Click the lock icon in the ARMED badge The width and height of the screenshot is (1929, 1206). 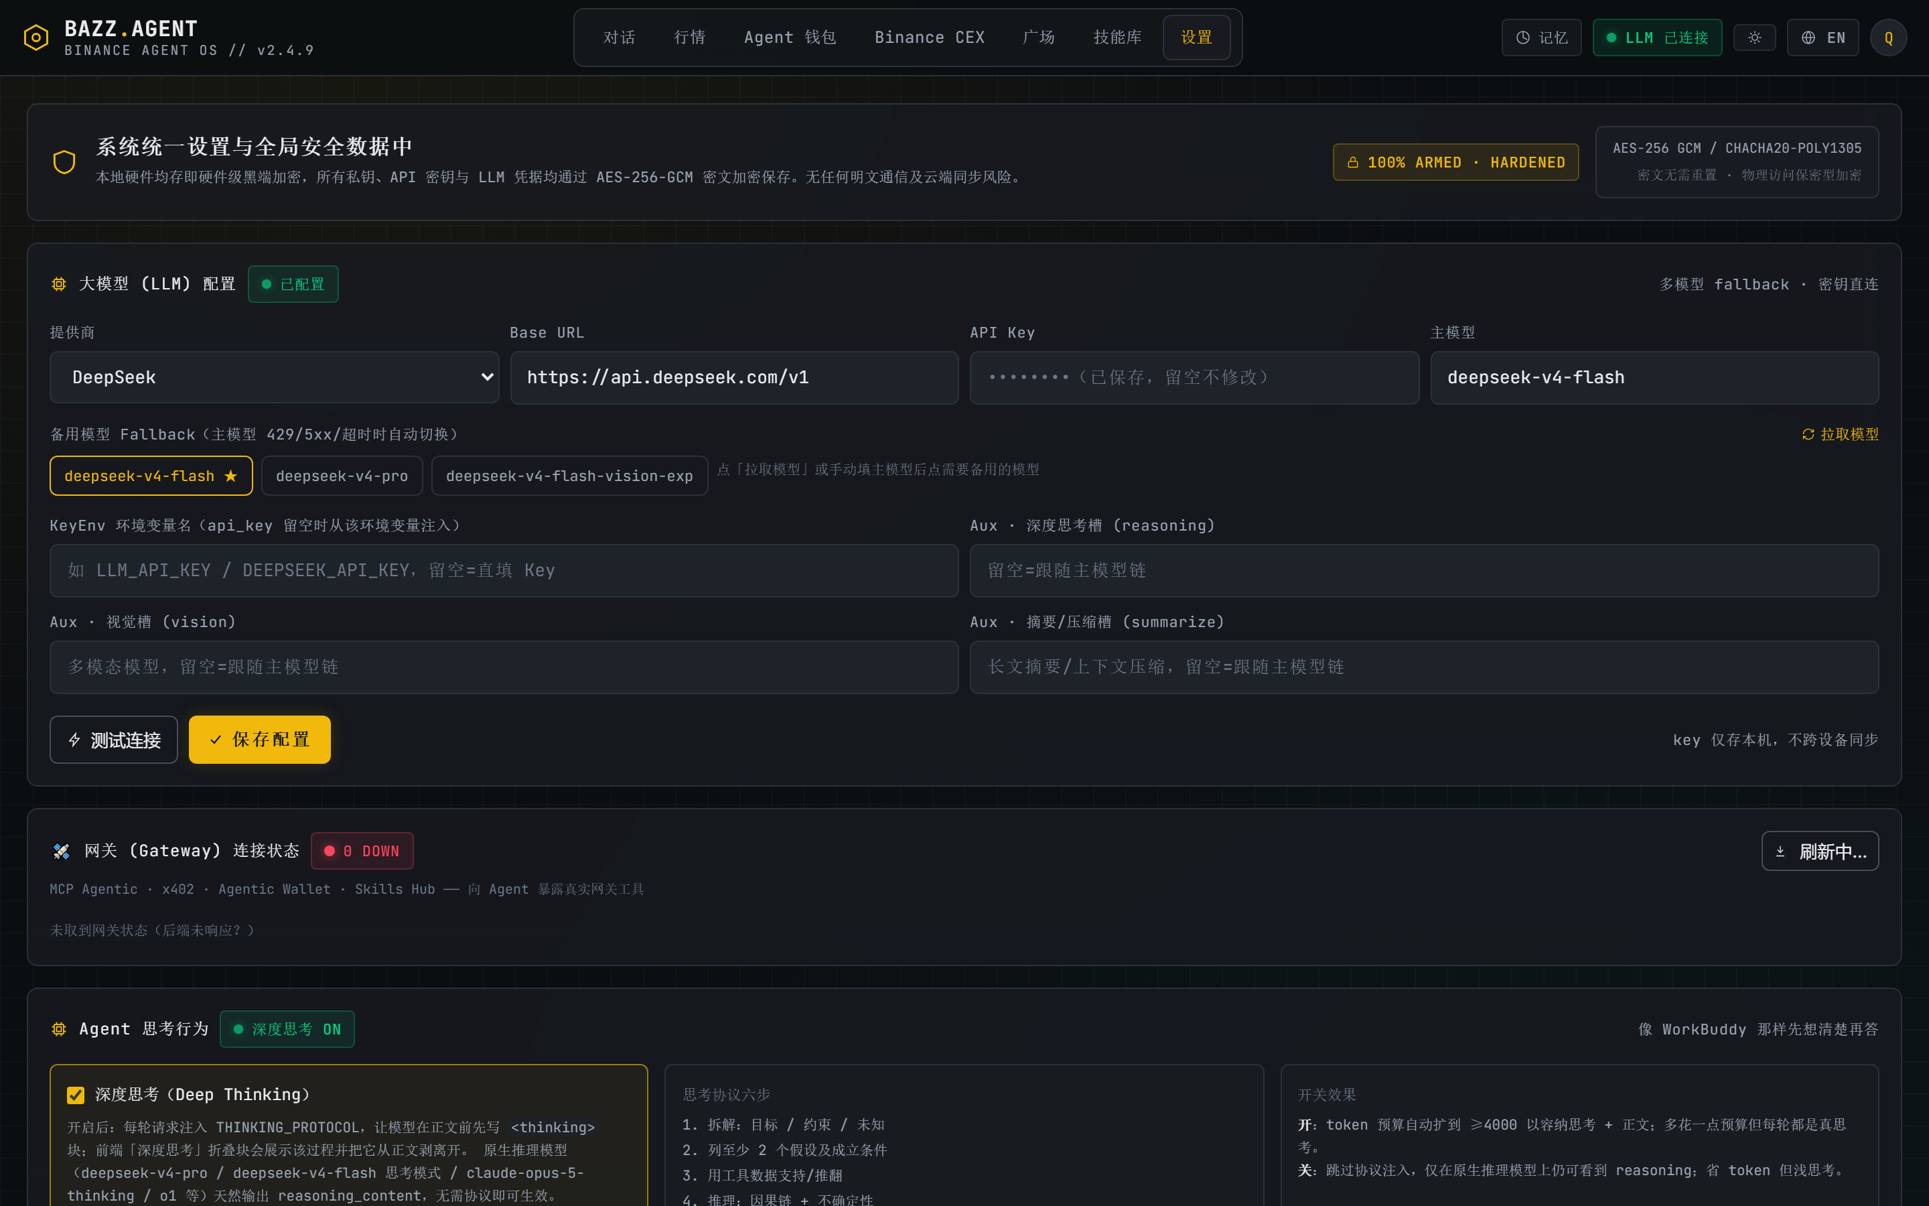(1353, 162)
